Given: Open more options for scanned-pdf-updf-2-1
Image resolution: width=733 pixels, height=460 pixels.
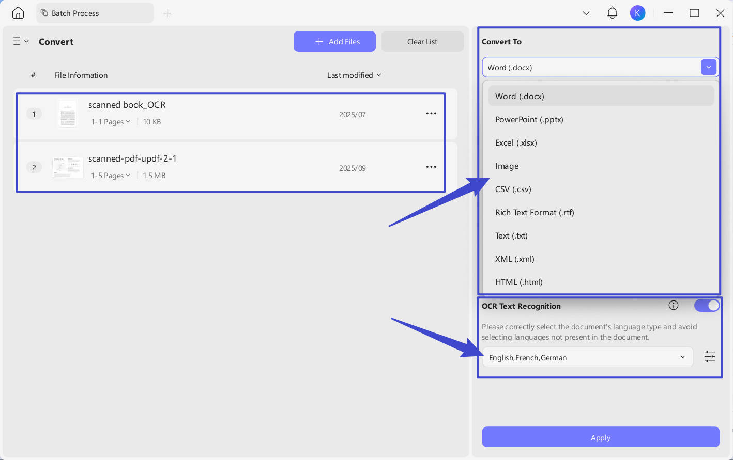Looking at the screenshot, I should [431, 167].
